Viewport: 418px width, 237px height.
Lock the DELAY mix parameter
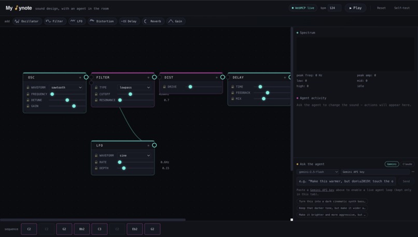coord(232,98)
